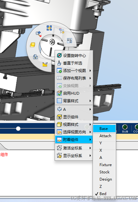
Task: Expand 选择视图方向 submenu arrow
Action: pyautogui.click(x=90, y=132)
